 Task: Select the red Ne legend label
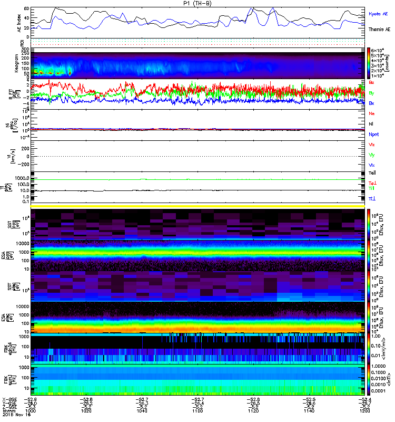tap(372, 113)
